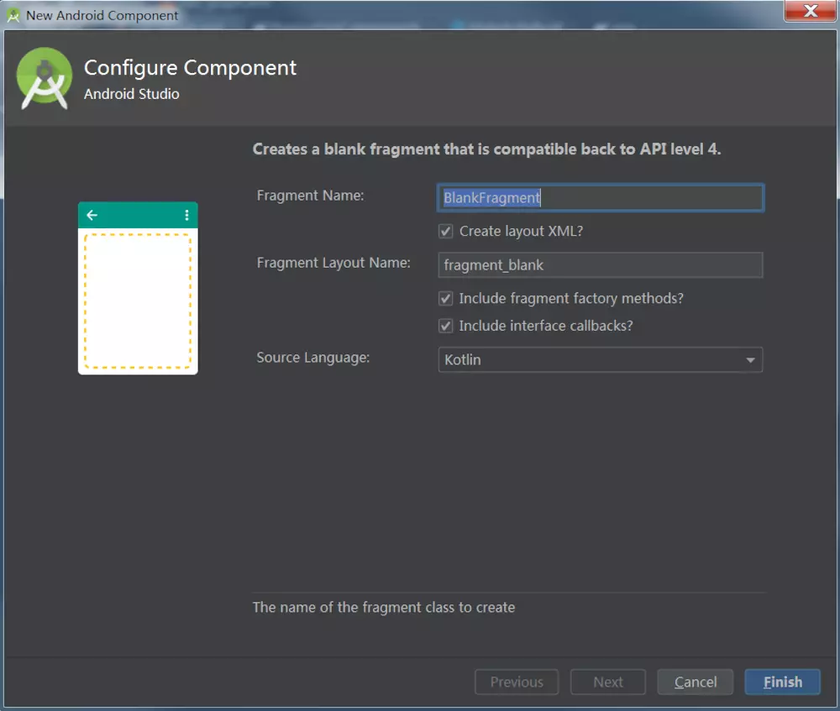Click the hint 'The name of the fragment class to create'
This screenshot has width=840, height=711.
(x=384, y=607)
